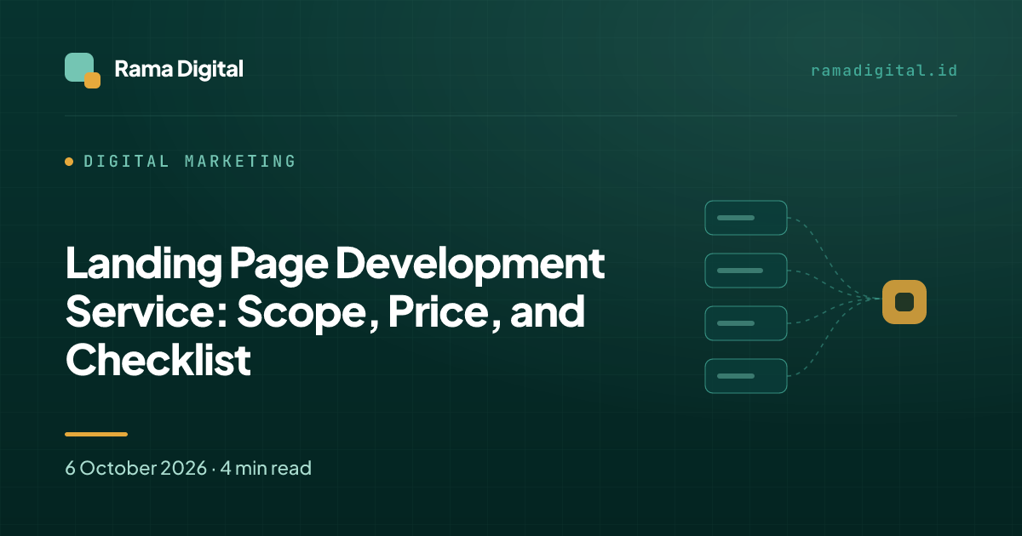This screenshot has width=1022, height=536.
Task: Click the gold rounded square node icon
Action: [x=904, y=302]
